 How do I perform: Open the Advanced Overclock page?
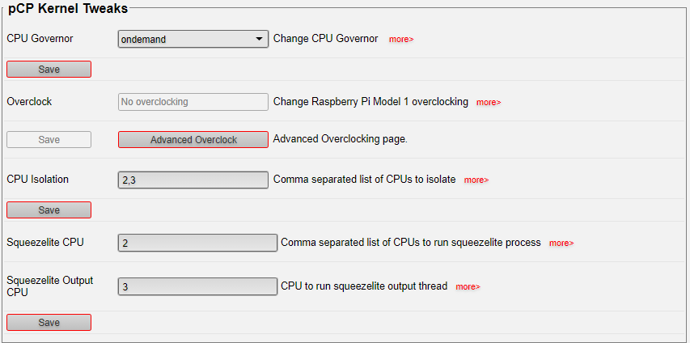[x=193, y=140]
